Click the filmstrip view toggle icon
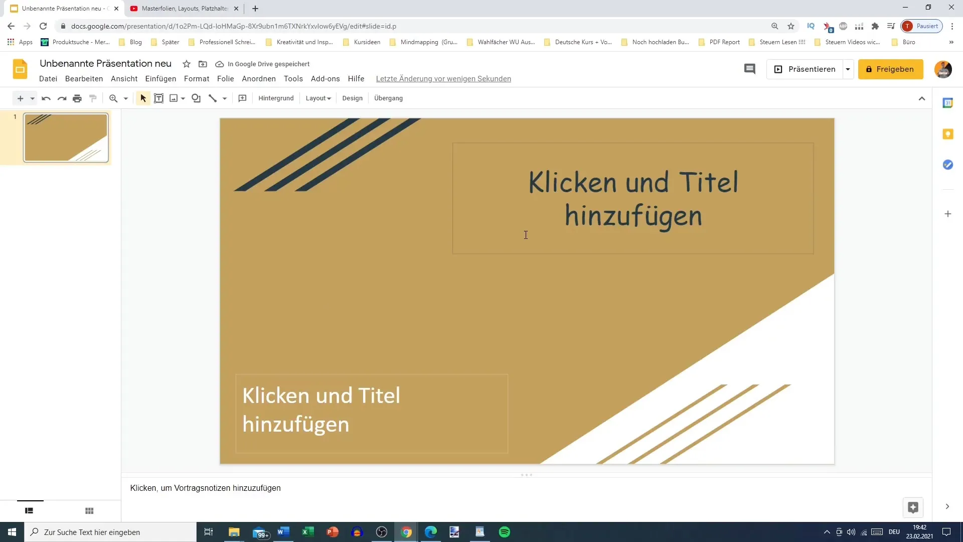This screenshot has height=542, width=963. (29, 511)
